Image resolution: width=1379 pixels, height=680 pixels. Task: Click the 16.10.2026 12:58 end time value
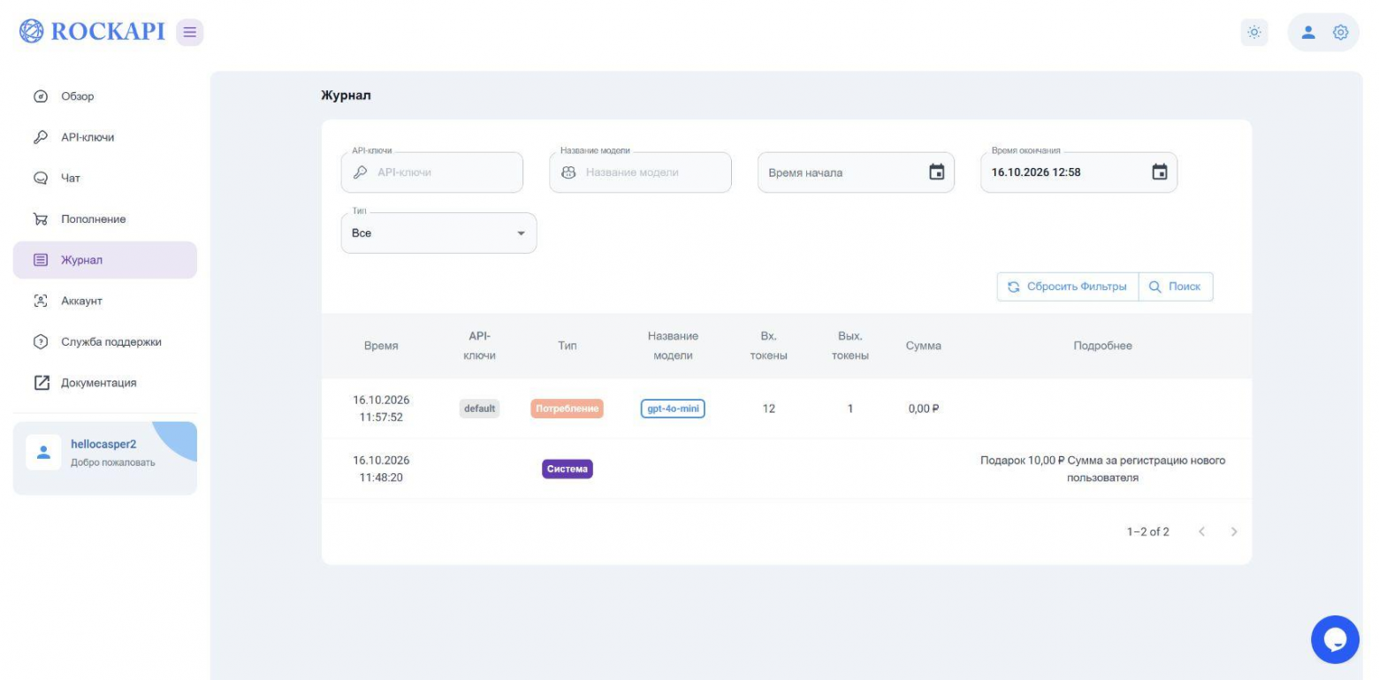coord(1036,172)
